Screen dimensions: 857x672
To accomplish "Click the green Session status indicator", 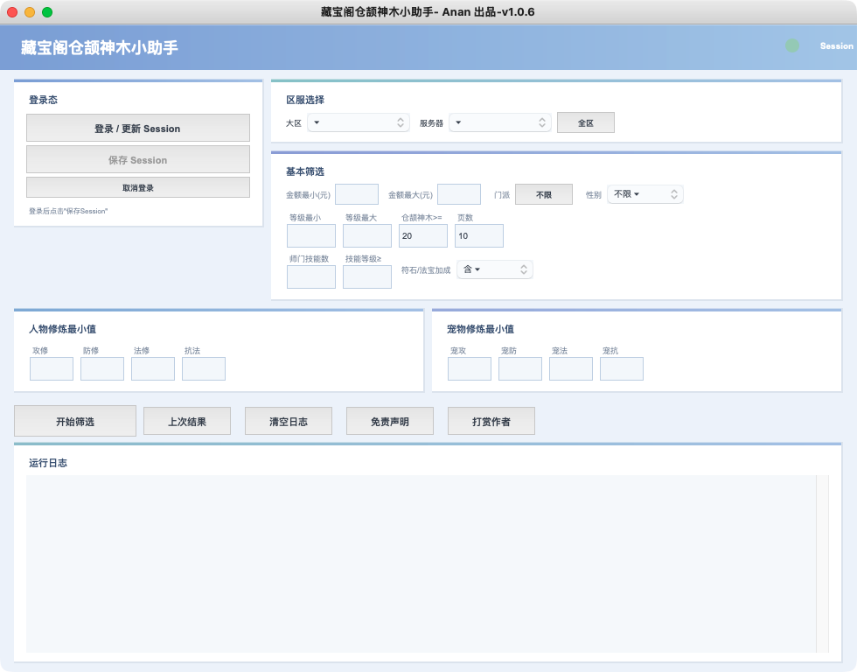I will click(792, 45).
